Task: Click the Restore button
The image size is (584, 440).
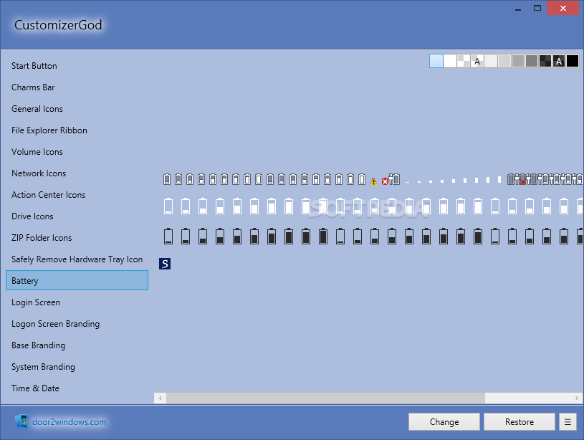Action: point(520,422)
